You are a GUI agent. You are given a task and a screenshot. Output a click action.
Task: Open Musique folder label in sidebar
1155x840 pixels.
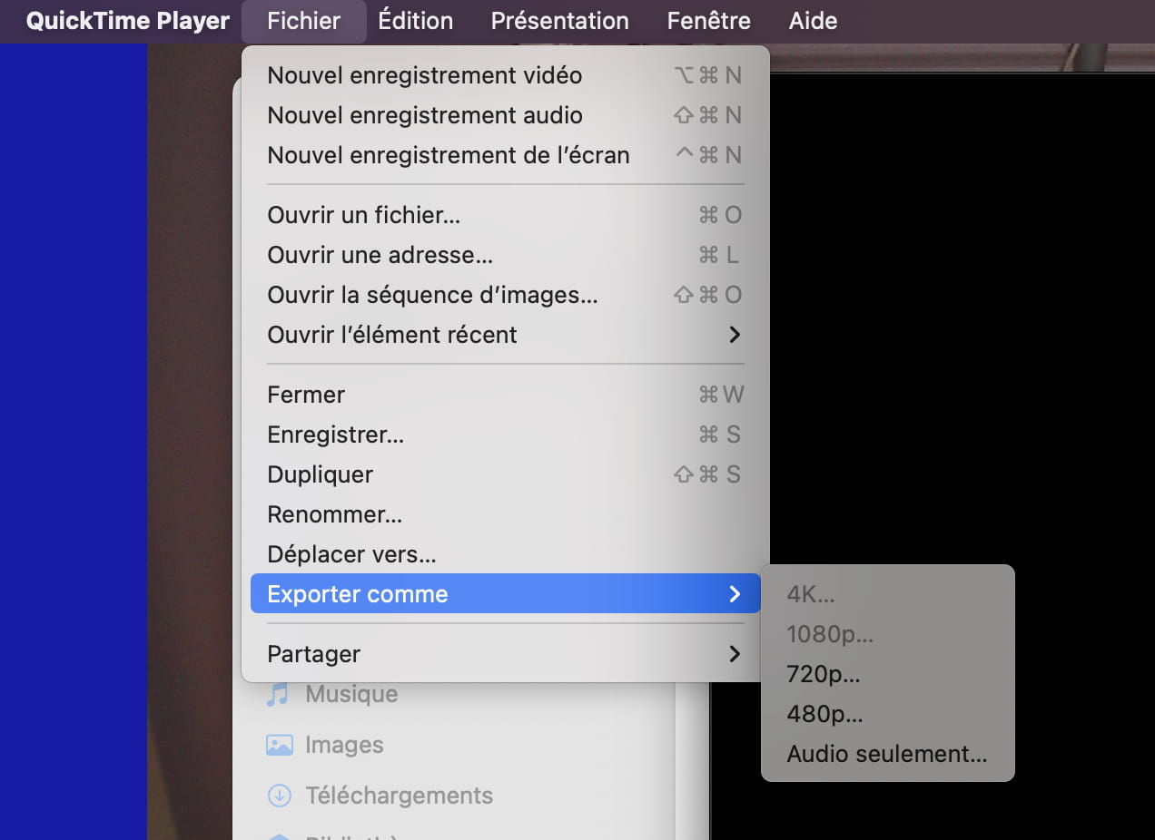pos(351,694)
